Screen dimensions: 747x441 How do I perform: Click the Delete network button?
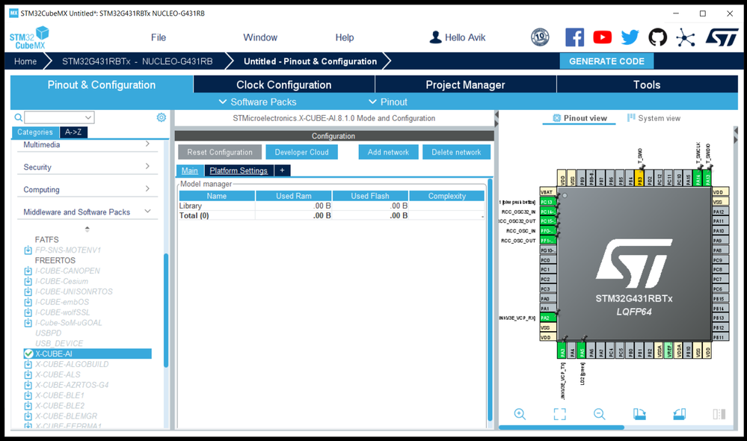click(456, 152)
